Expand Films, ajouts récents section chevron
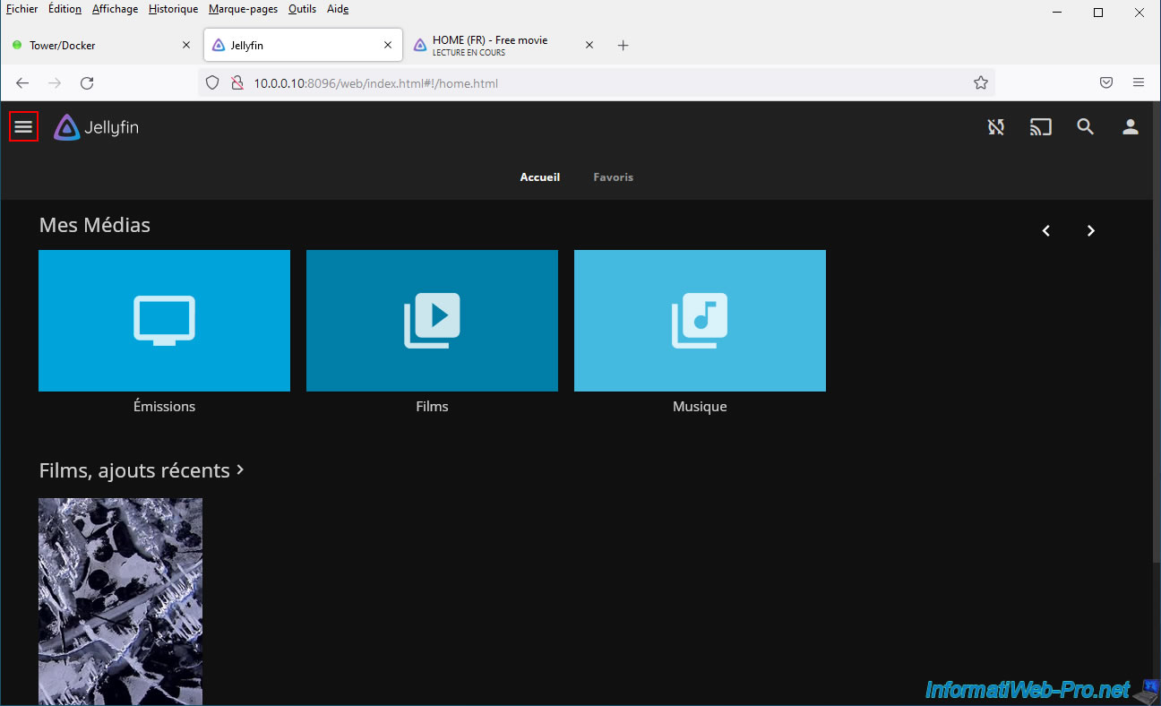 point(240,469)
